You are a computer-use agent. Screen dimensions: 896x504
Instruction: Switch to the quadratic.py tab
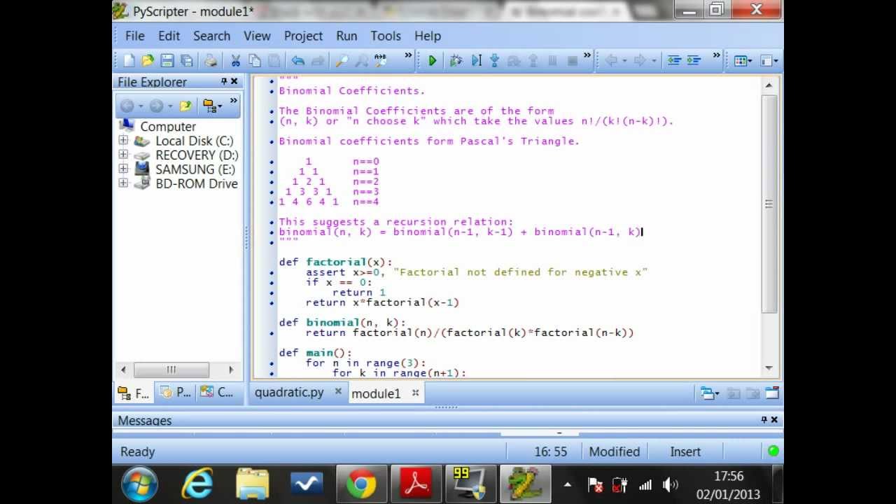pyautogui.click(x=289, y=392)
